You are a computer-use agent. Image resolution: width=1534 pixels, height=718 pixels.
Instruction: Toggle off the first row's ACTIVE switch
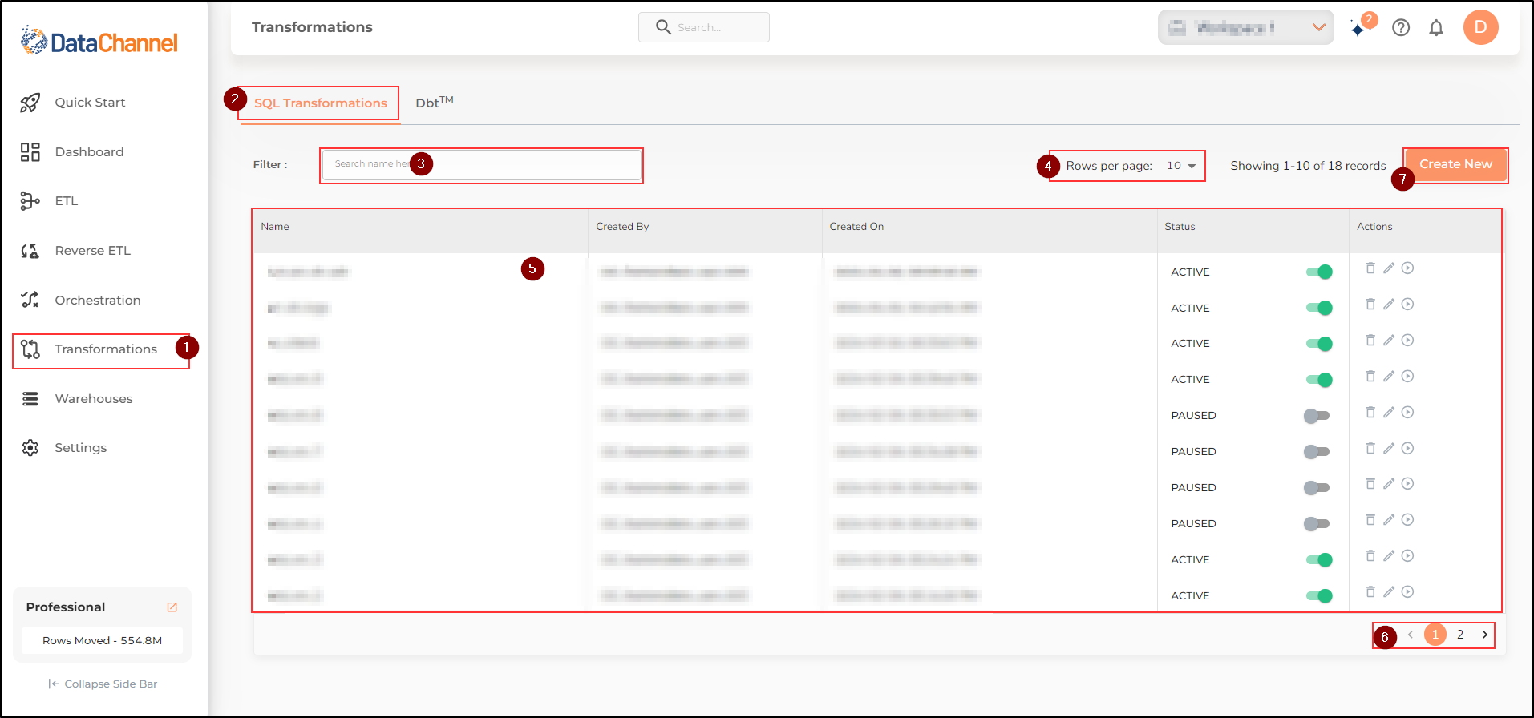click(x=1319, y=272)
